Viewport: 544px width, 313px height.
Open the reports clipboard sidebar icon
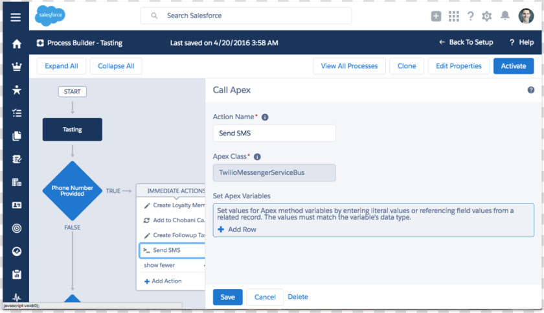point(16,274)
